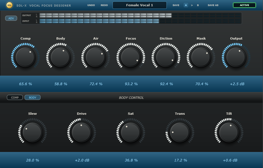
Task: Click the Slew value 28.0 %
Action: 33,160
